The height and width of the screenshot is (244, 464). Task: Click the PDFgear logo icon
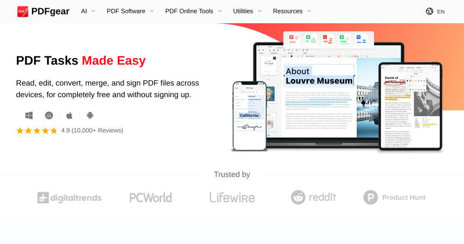[x=23, y=12]
